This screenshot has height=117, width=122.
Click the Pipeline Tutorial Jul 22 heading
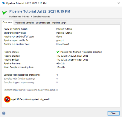click(x=40, y=11)
